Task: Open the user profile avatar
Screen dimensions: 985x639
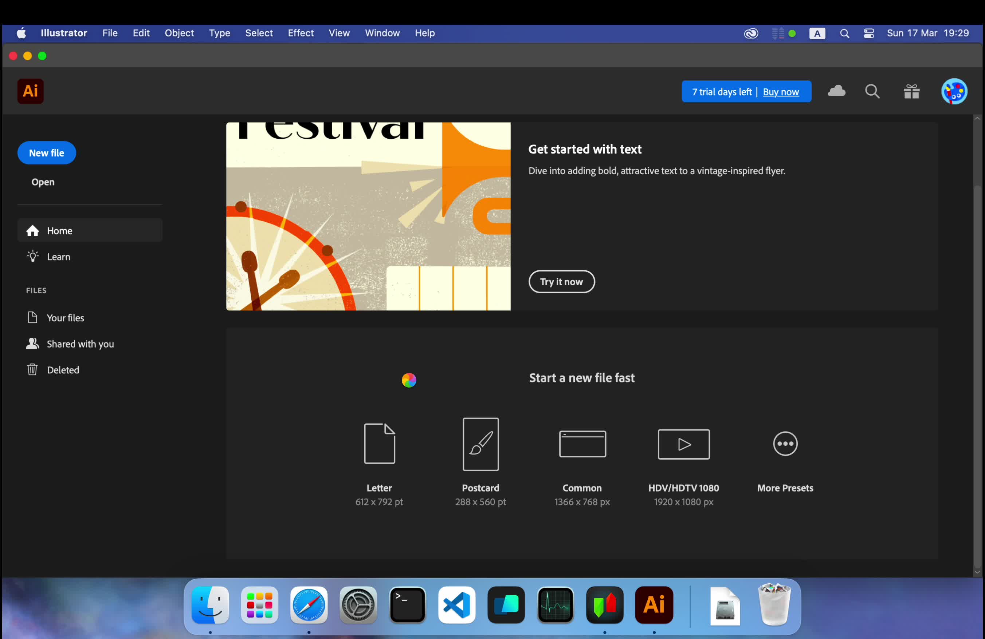Action: pos(954,91)
